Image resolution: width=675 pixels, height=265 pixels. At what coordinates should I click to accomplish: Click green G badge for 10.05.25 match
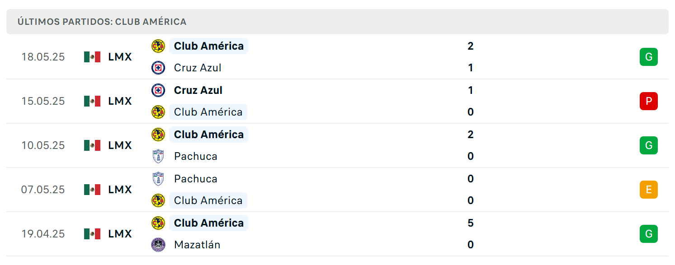tap(649, 145)
